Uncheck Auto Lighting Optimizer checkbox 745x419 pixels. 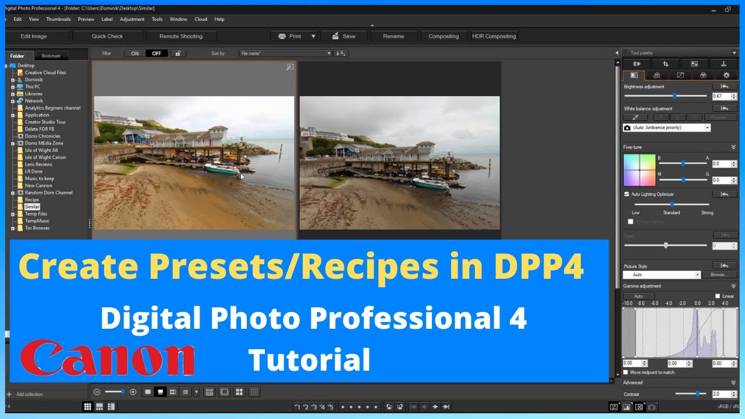627,194
